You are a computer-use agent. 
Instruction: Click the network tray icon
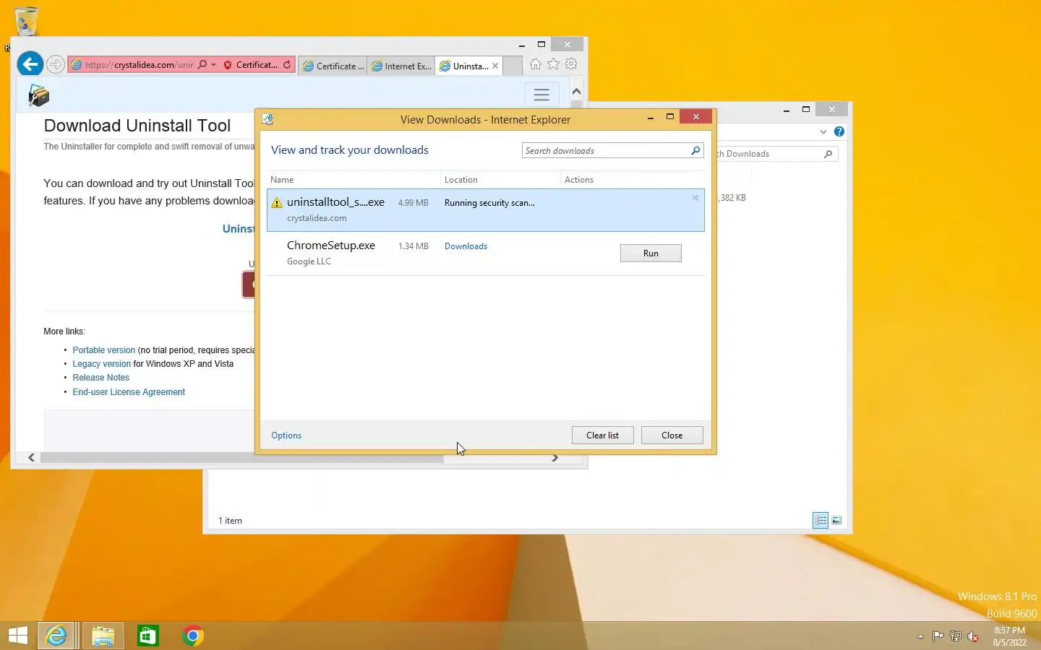tap(956, 636)
